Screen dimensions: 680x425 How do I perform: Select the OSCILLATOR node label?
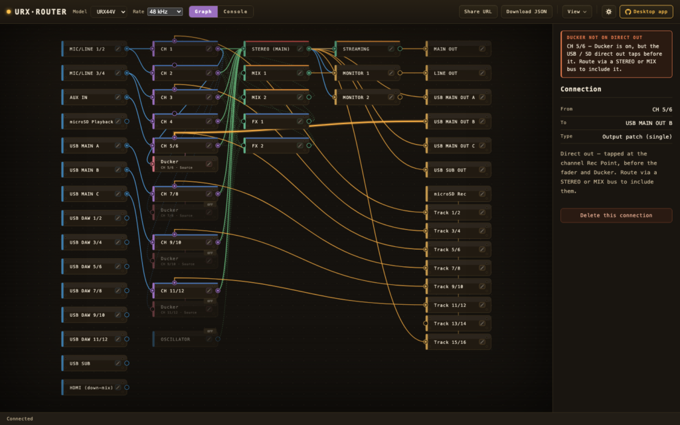point(175,339)
